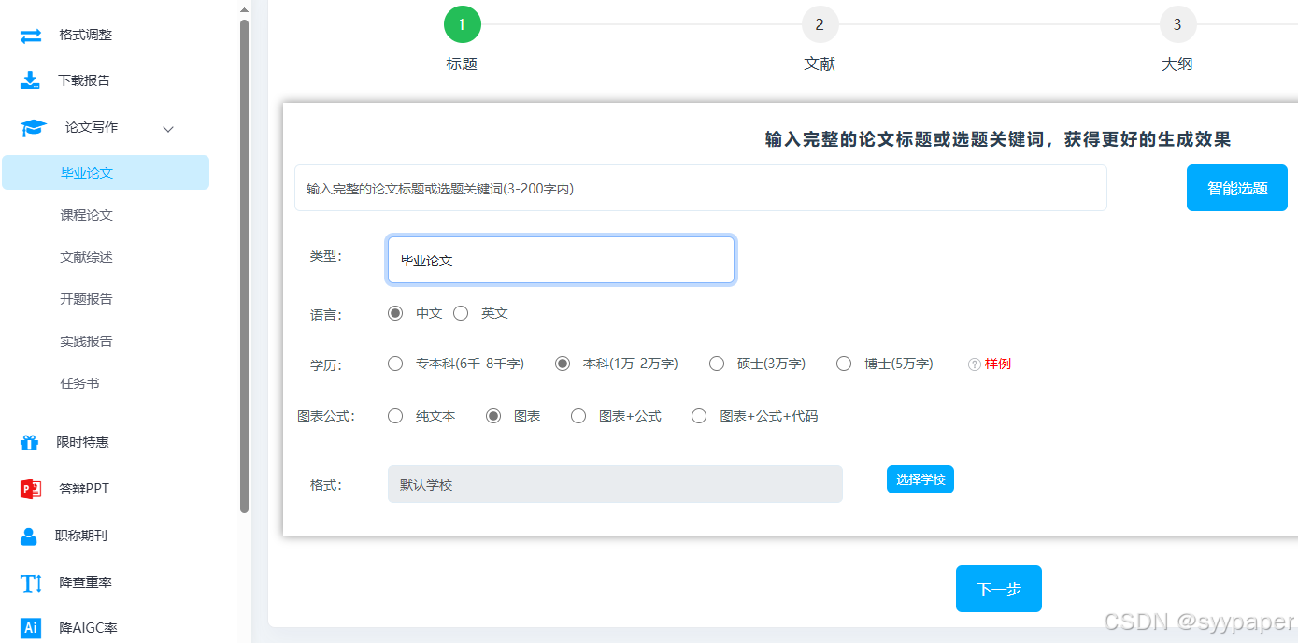Select the 图表+公式 radio option
The width and height of the screenshot is (1298, 643).
coord(578,416)
